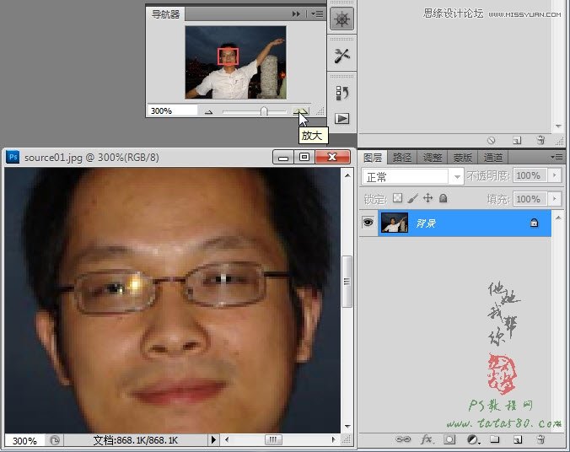Toggle lock transparent pixels checkerboard icon

tap(397, 198)
